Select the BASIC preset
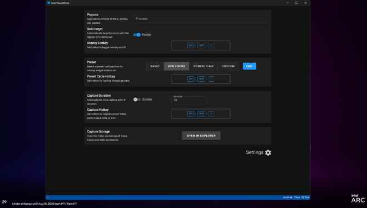The width and height of the screenshot is (367, 208). (155, 66)
